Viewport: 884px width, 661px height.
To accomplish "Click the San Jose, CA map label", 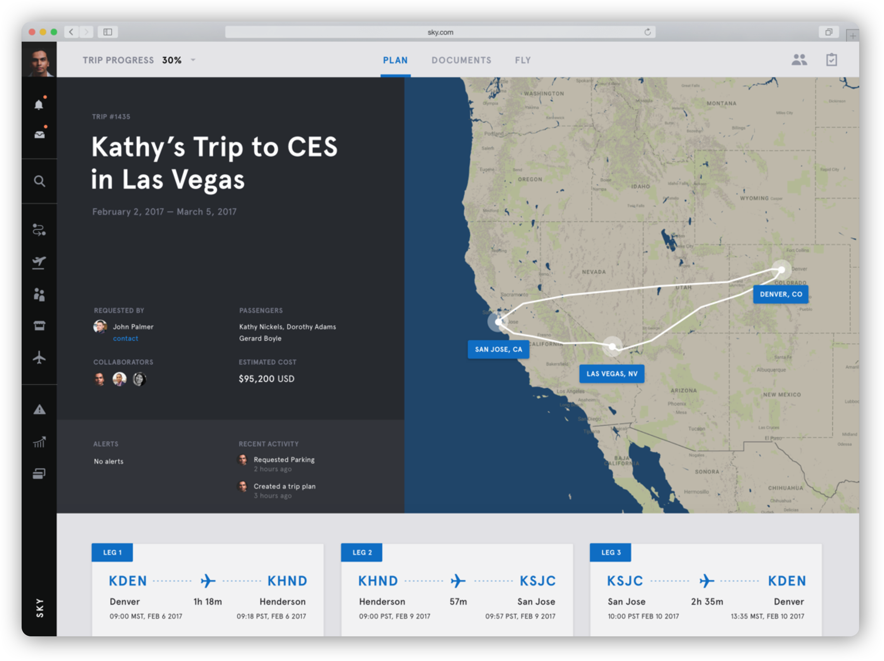I will pyautogui.click(x=498, y=349).
